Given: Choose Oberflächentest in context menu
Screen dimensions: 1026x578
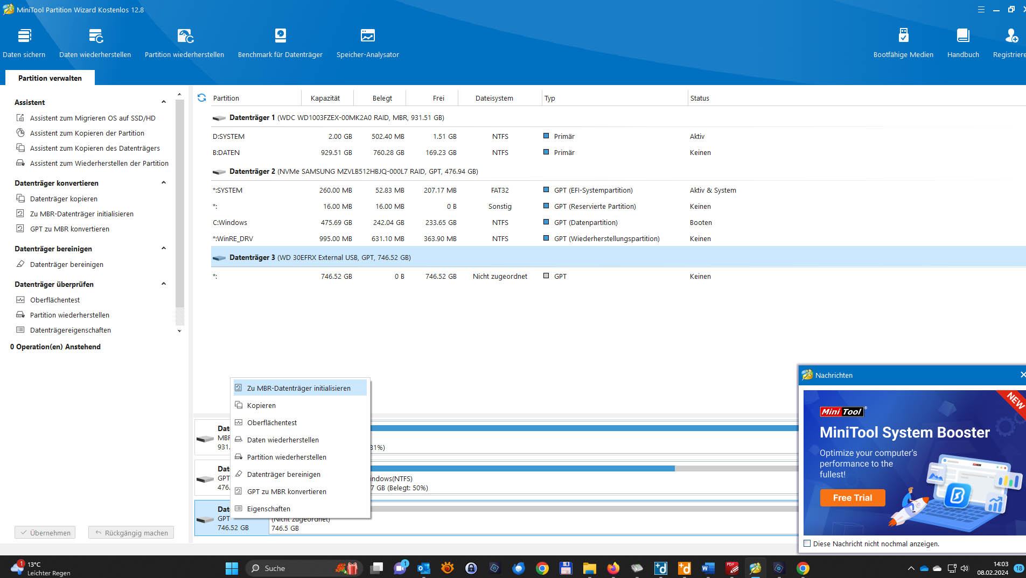Looking at the screenshot, I should coord(301,422).
